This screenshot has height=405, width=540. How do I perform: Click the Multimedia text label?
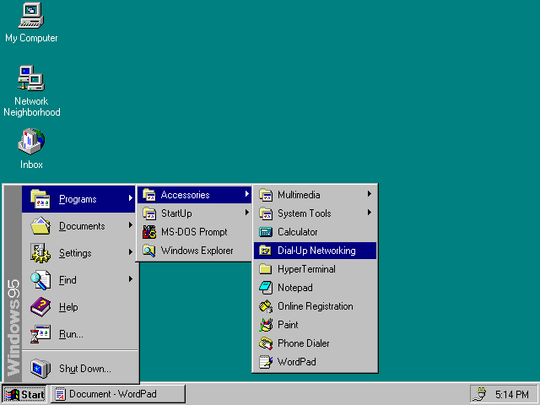point(299,195)
